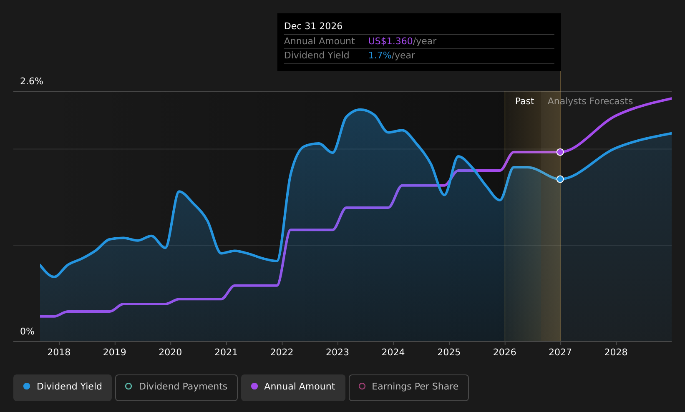Click the 2020 x-axis label
The width and height of the screenshot is (685, 412).
click(170, 352)
